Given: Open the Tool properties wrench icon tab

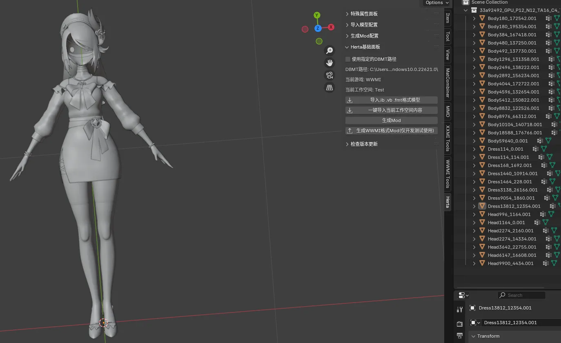Looking at the screenshot, I should coord(460,310).
